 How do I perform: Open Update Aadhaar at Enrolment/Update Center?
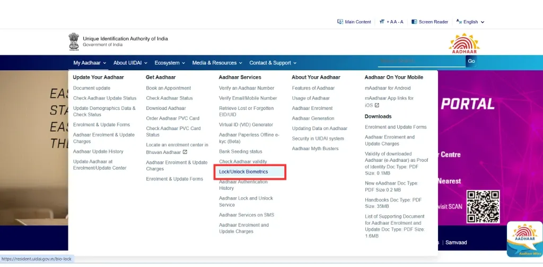[x=100, y=165]
